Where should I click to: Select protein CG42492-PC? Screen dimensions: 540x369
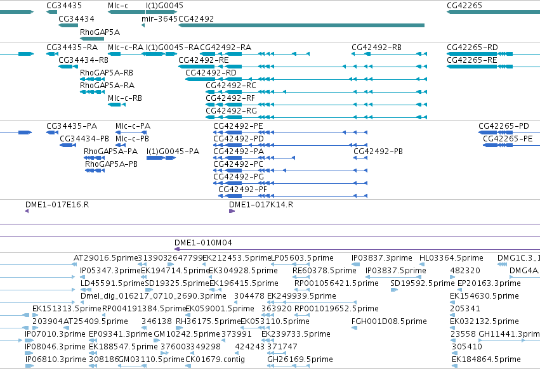click(x=291, y=171)
